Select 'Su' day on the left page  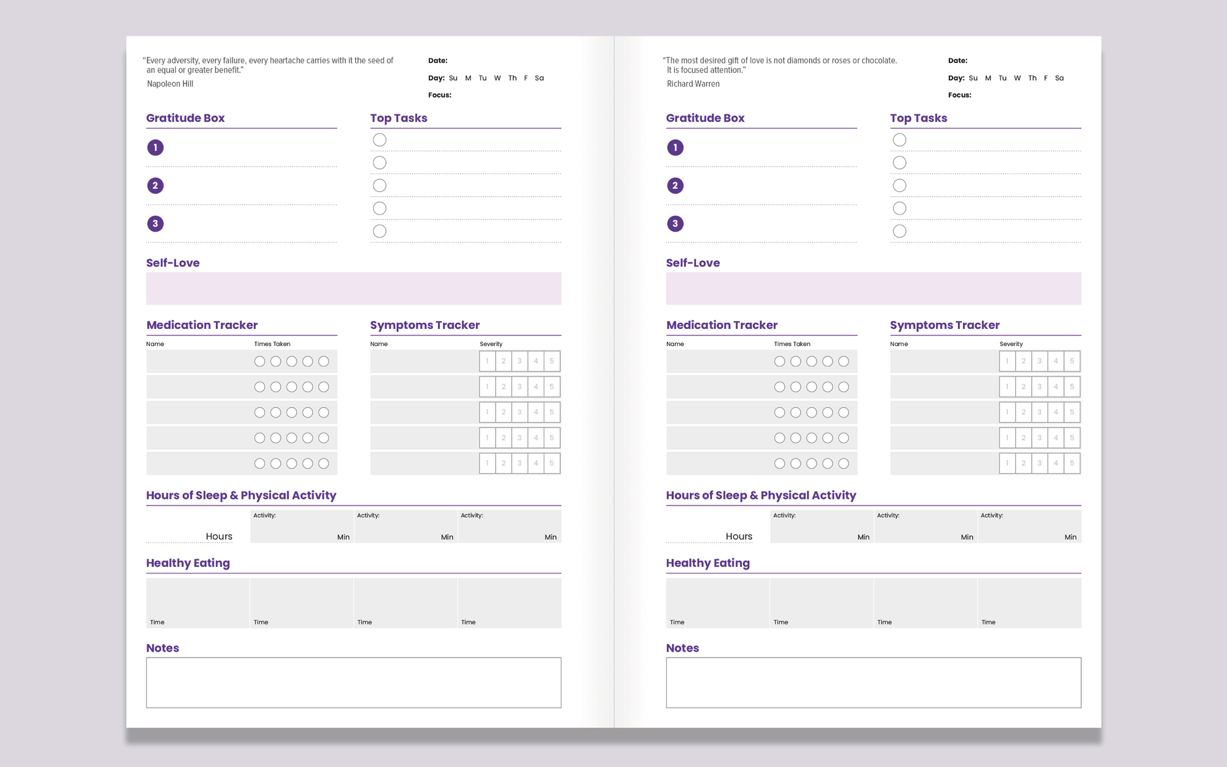453,78
